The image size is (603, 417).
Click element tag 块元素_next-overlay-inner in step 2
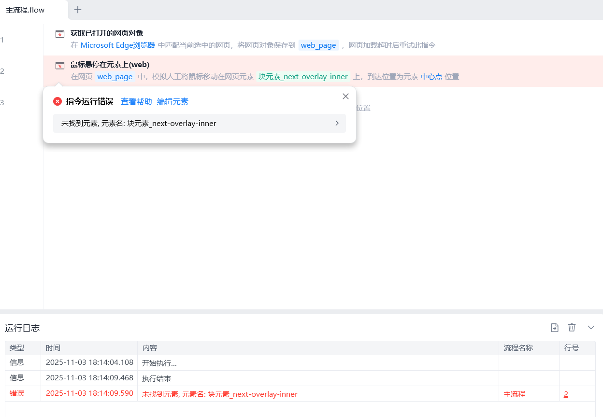303,77
